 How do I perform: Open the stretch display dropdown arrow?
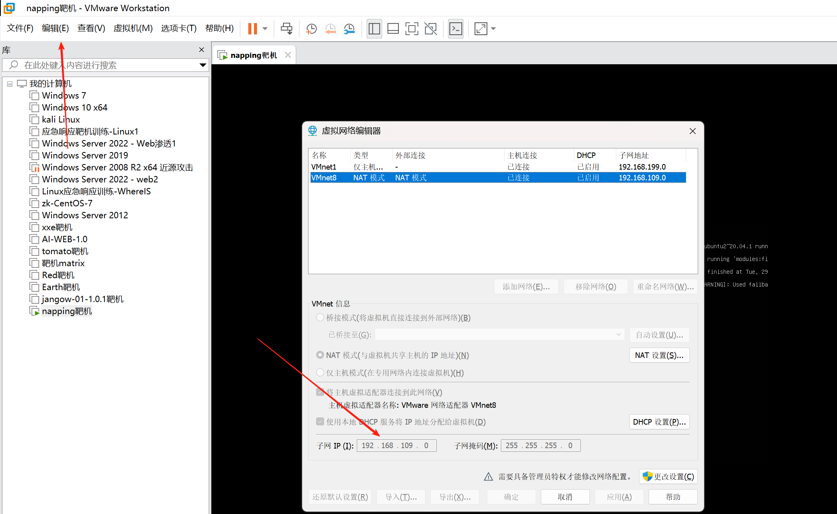tap(493, 28)
